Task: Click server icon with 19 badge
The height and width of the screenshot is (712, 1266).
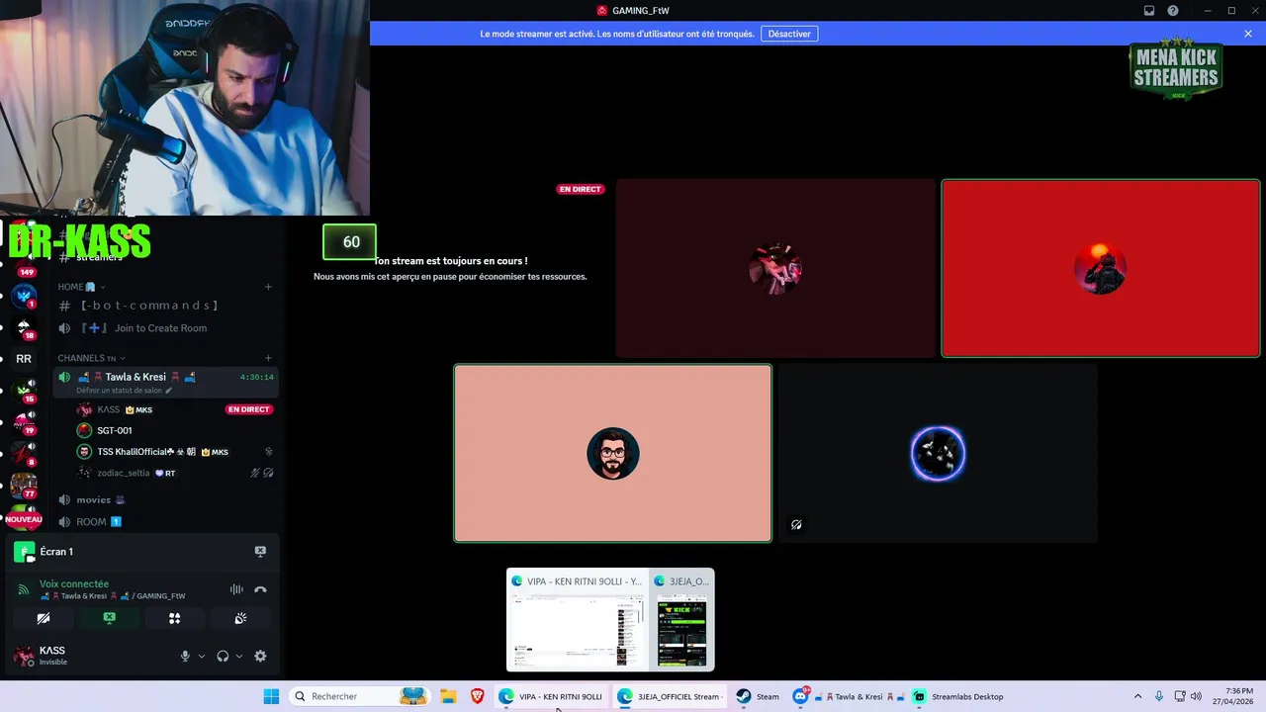Action: coord(24,422)
